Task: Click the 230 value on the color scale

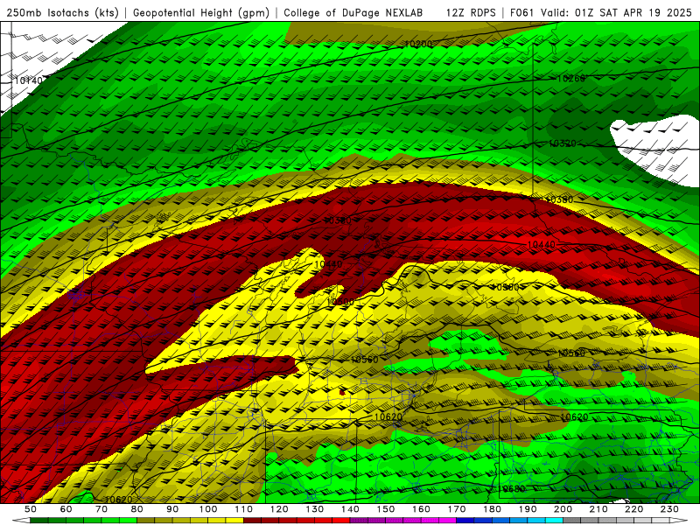Action: (x=669, y=509)
